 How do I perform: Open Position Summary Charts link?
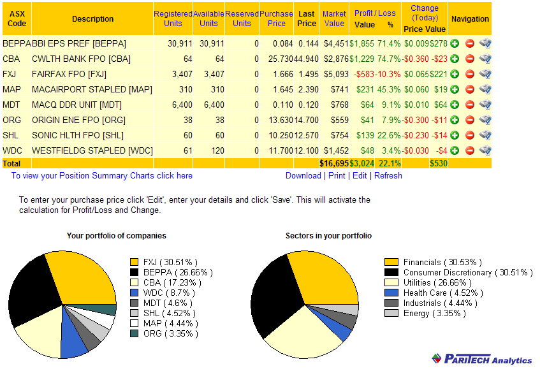click(x=102, y=176)
